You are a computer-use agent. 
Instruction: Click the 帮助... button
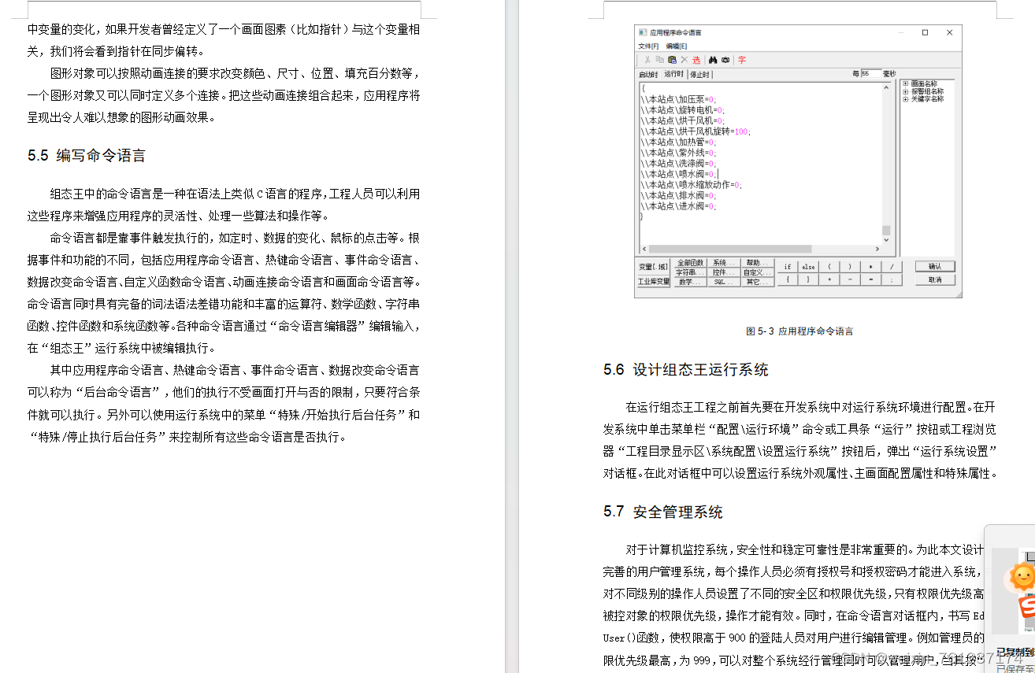click(758, 263)
